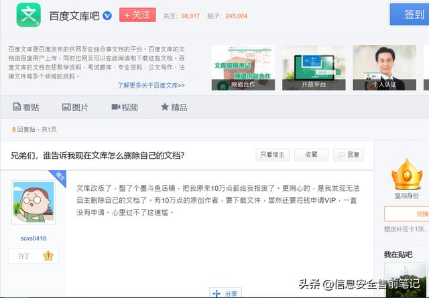429x298 pixels.
Task: Switch to the 精品 tab
Action: [x=174, y=107]
